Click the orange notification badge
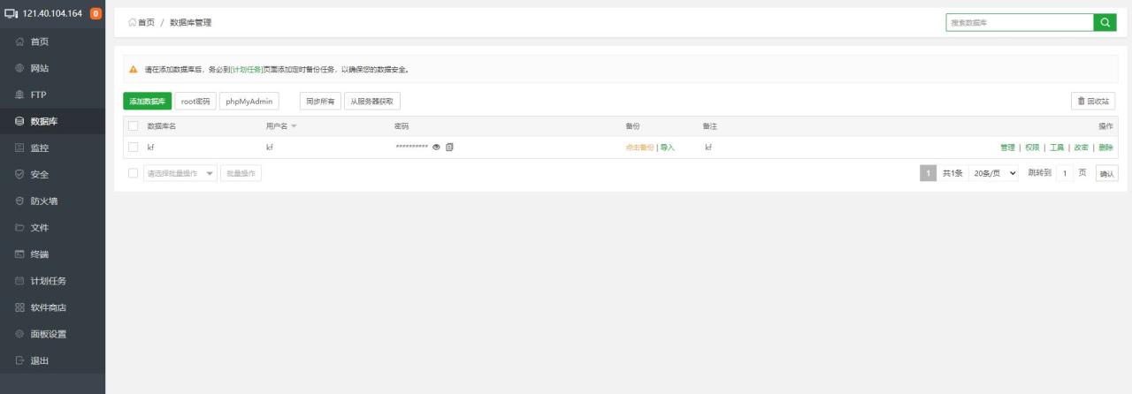1132x394 pixels. point(96,13)
